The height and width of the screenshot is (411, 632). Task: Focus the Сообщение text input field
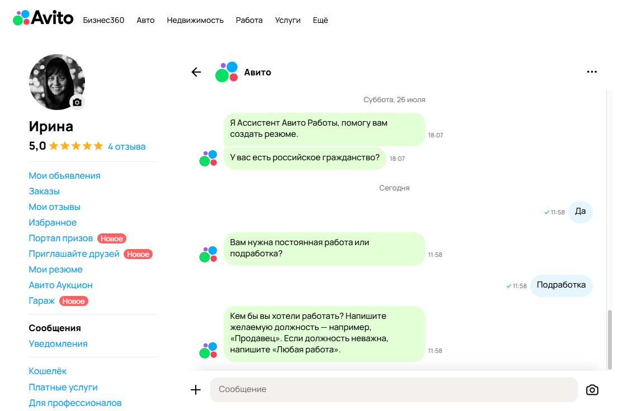click(x=393, y=389)
